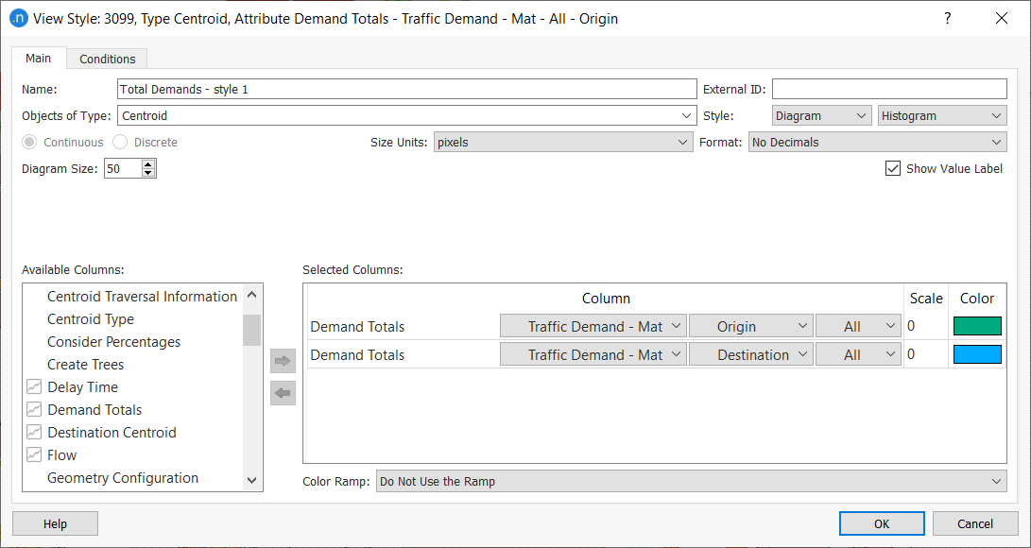Click the application logo in the title bar
This screenshot has width=1031, height=548.
tap(18, 19)
